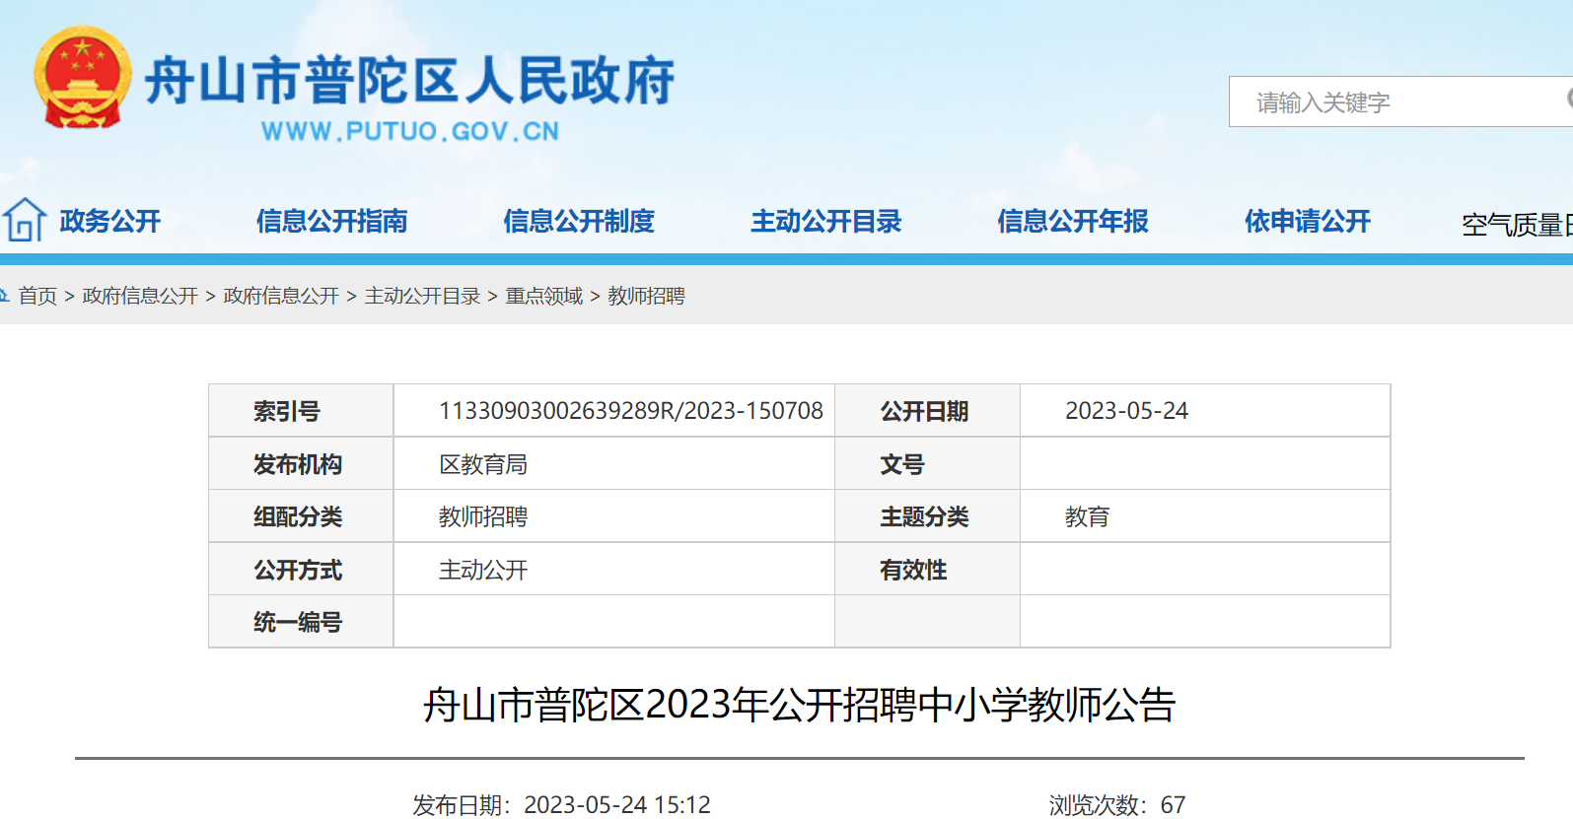
Task: Select 主动公开目录 in the blue navigation bar
Action: (x=826, y=221)
